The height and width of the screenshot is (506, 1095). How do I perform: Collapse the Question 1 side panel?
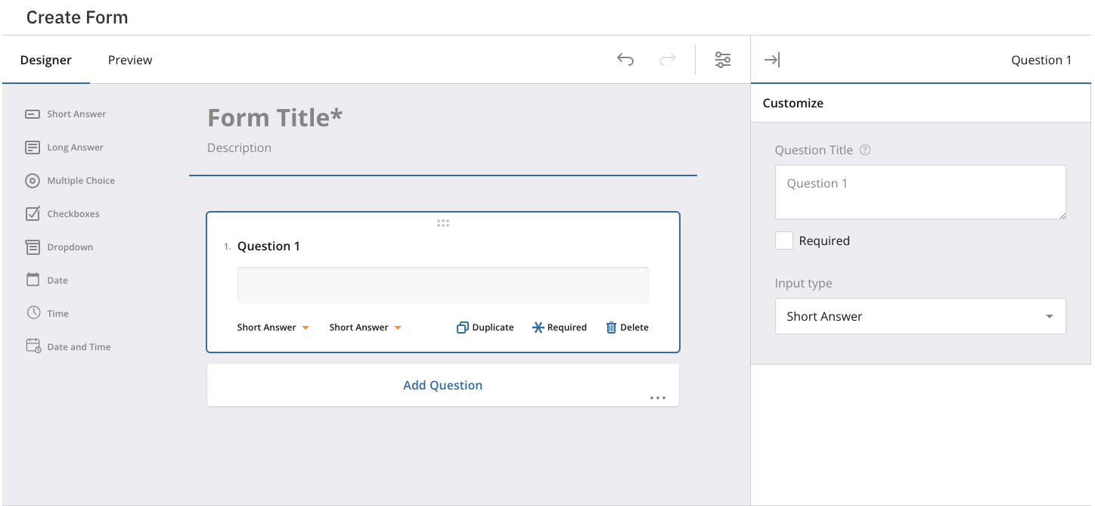coord(772,61)
